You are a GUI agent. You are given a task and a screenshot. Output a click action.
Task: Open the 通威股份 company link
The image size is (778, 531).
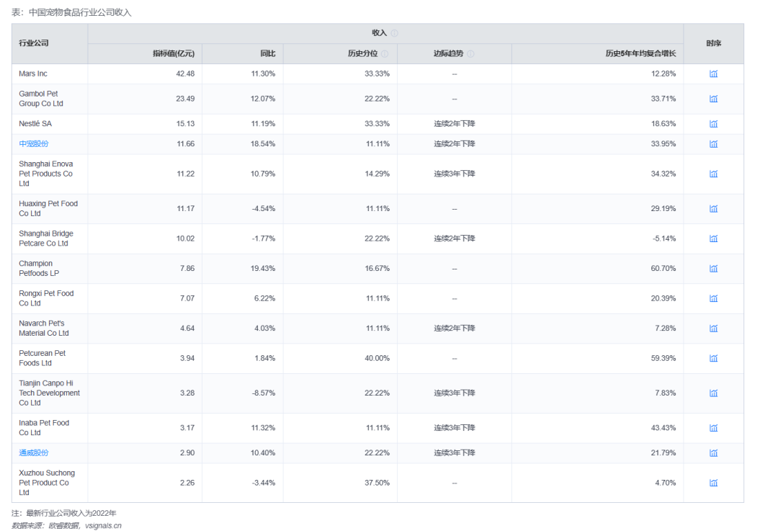(x=34, y=453)
